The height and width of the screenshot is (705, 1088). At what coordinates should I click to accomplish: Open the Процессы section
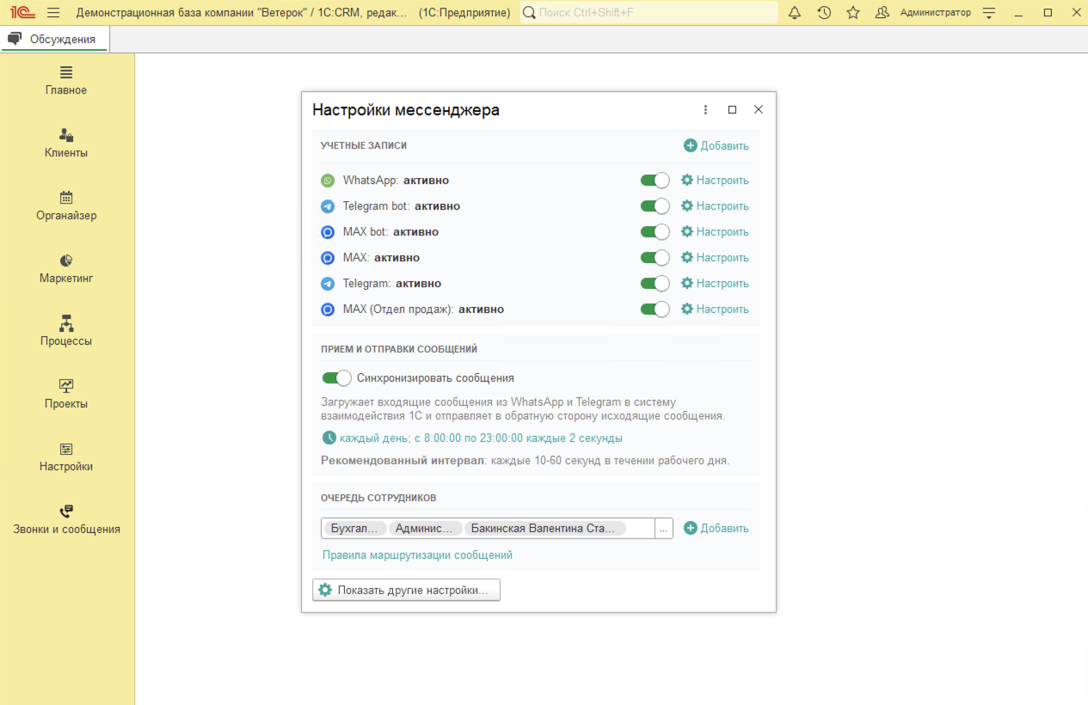click(66, 331)
